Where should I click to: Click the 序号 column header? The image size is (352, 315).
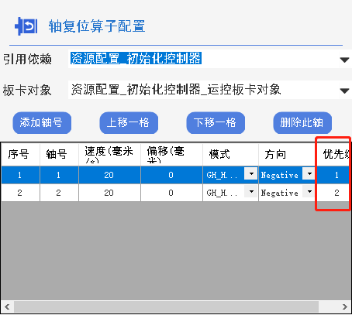pyautogui.click(x=20, y=155)
